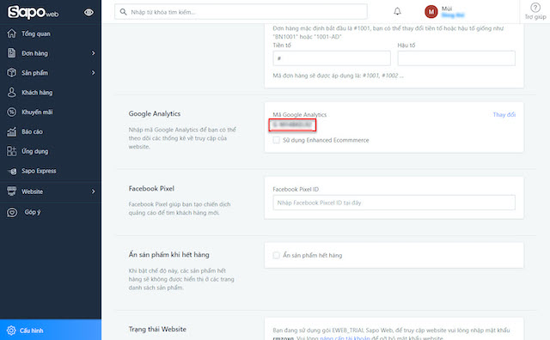The height and width of the screenshot is (340, 550).
Task: Click the Trạng thái Website heading
Action: (157, 329)
